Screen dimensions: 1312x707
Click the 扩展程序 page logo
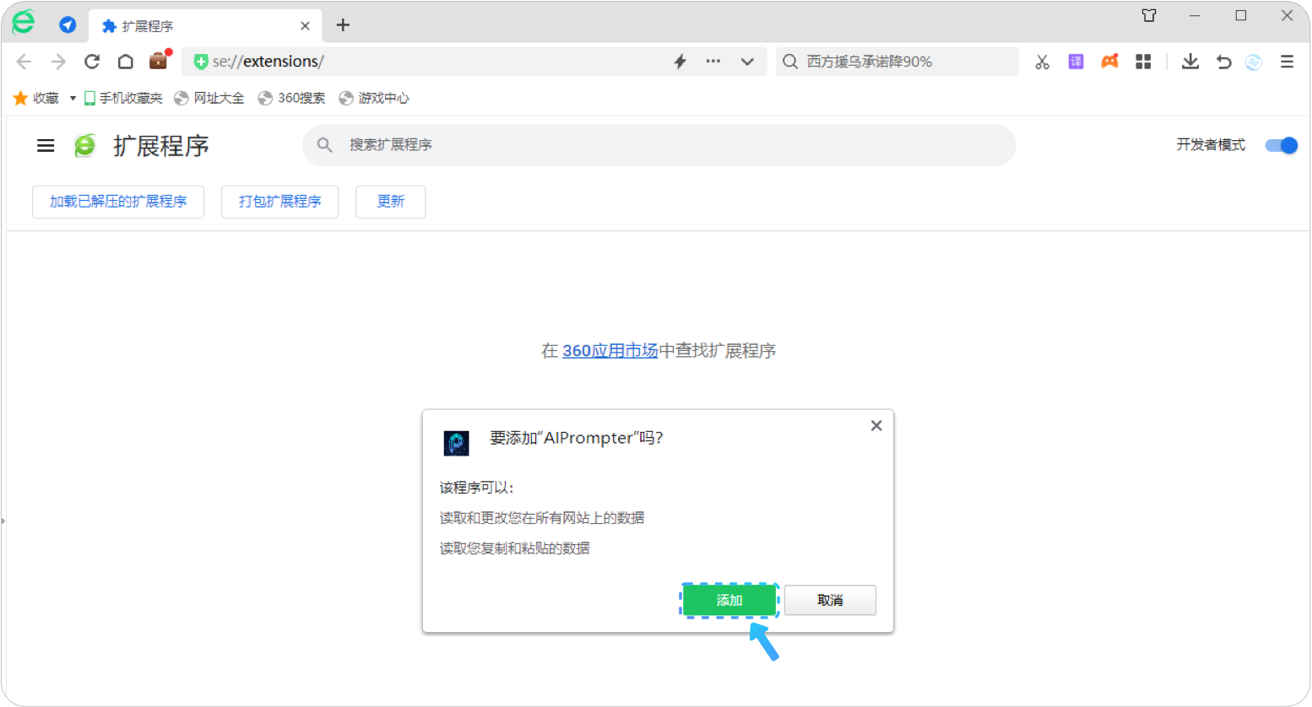[x=85, y=146]
